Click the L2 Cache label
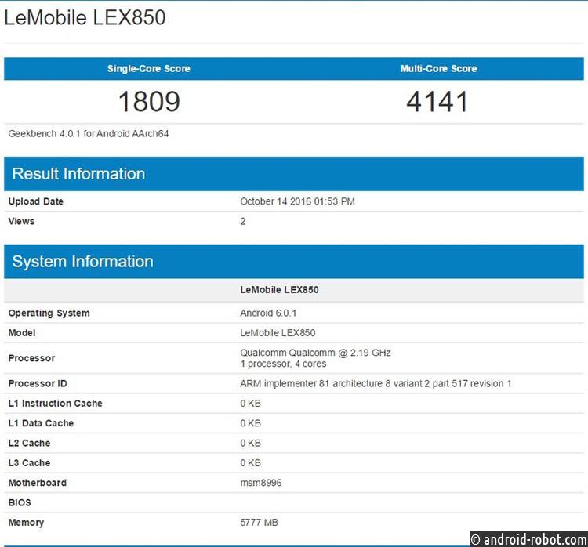 click(29, 443)
